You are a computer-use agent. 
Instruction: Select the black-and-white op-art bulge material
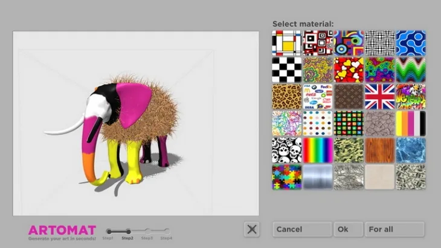click(x=379, y=43)
